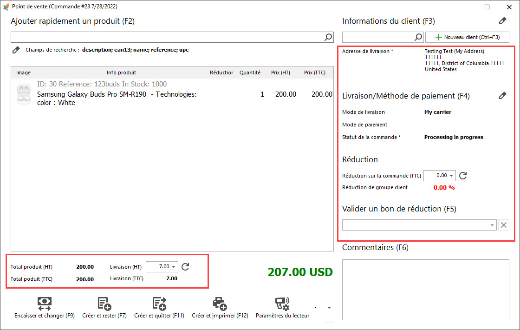
Task: Open the dropdown arrow next to Paramètres du lecteur
Action: 315,307
